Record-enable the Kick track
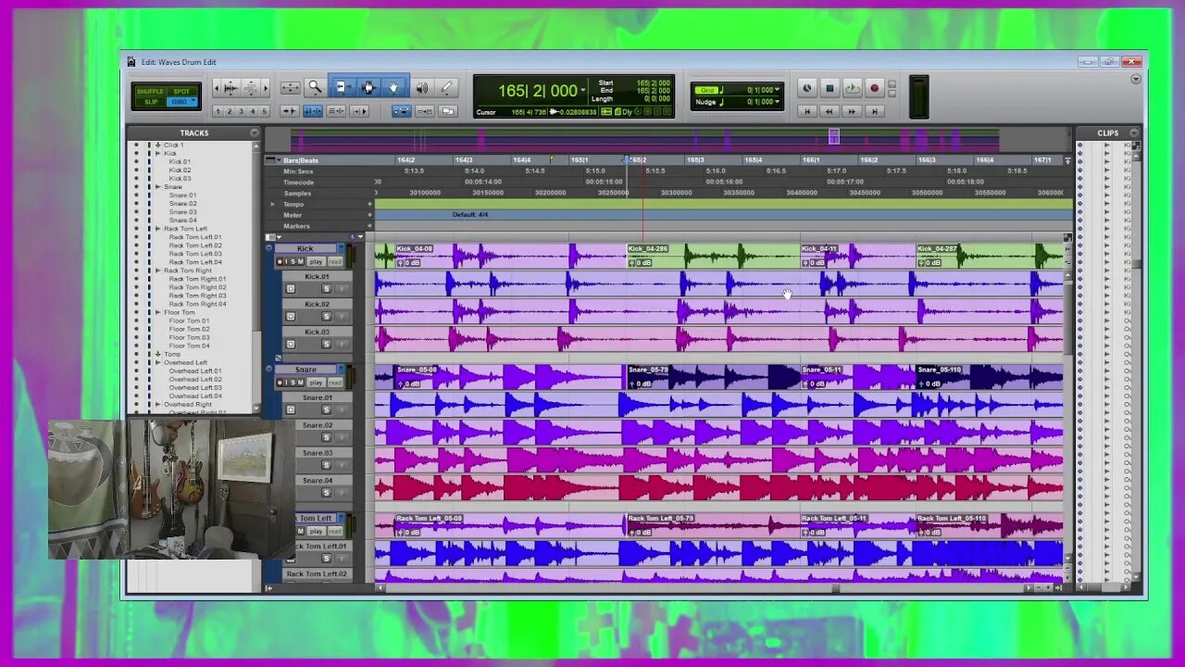Viewport: 1185px width, 667px height. pos(281,262)
